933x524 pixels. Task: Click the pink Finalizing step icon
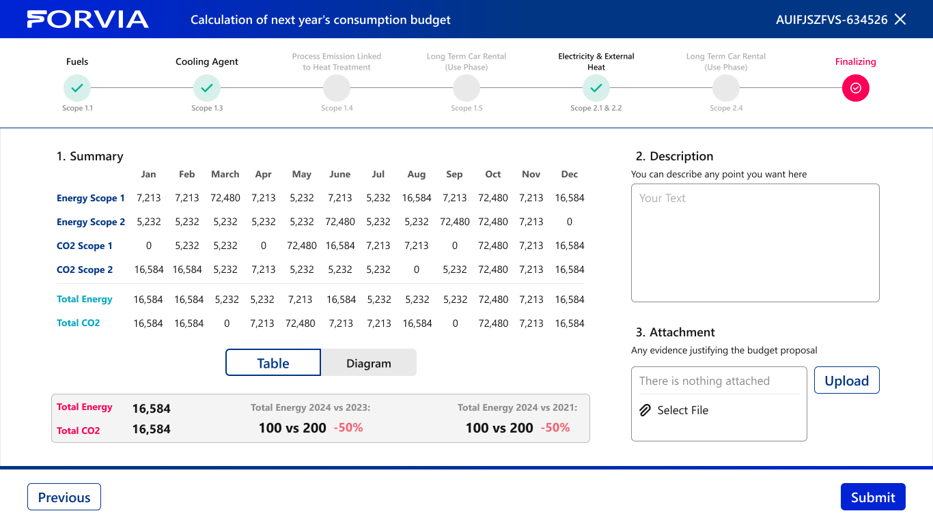pos(856,88)
